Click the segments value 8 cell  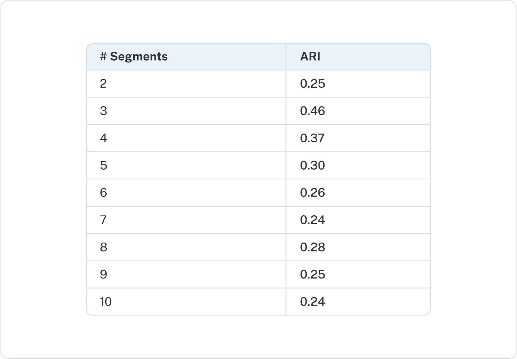pyautogui.click(x=103, y=247)
